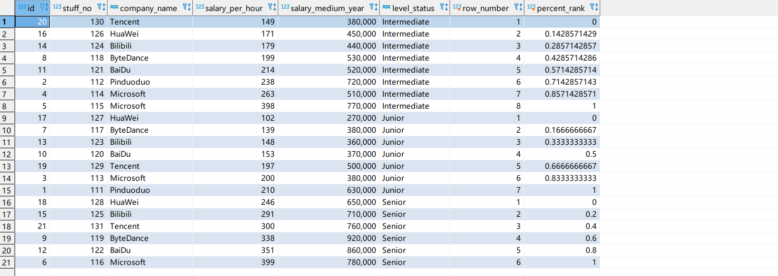
Task: Open filter icon on percent_rank column
Action: click(592, 8)
